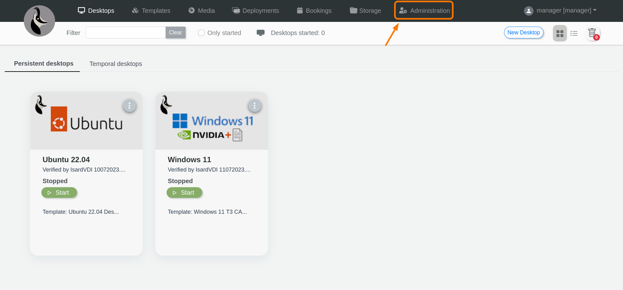This screenshot has height=290, width=623.
Task: Clear the desktop filter
Action: tap(175, 32)
